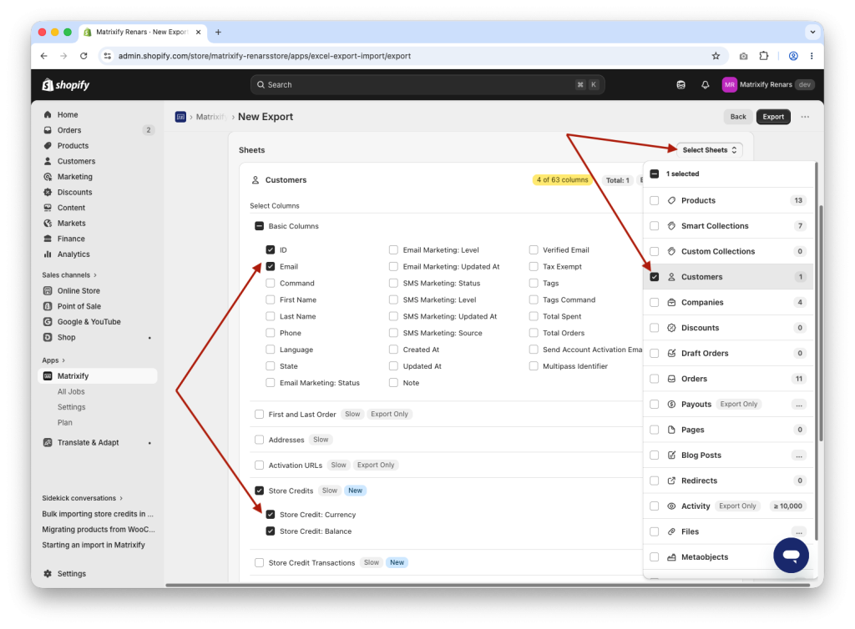The height and width of the screenshot is (629, 855).
Task: Open the Select Sheets dropdown
Action: pos(710,150)
